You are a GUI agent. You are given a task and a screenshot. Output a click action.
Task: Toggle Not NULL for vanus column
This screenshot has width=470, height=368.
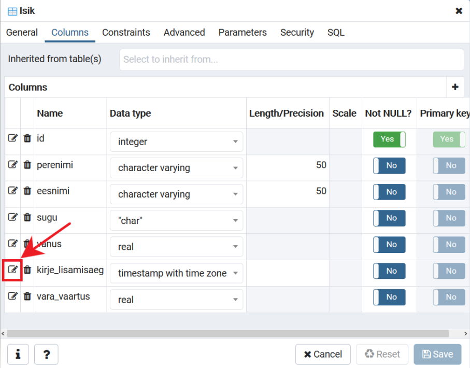click(389, 245)
